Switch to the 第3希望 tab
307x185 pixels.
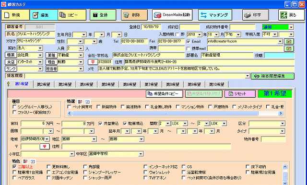(65, 84)
